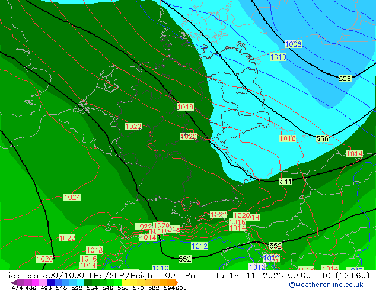Click the red 1024 isobar label
Image resolution: width=376 pixels, height=290 pixels.
point(72,198)
